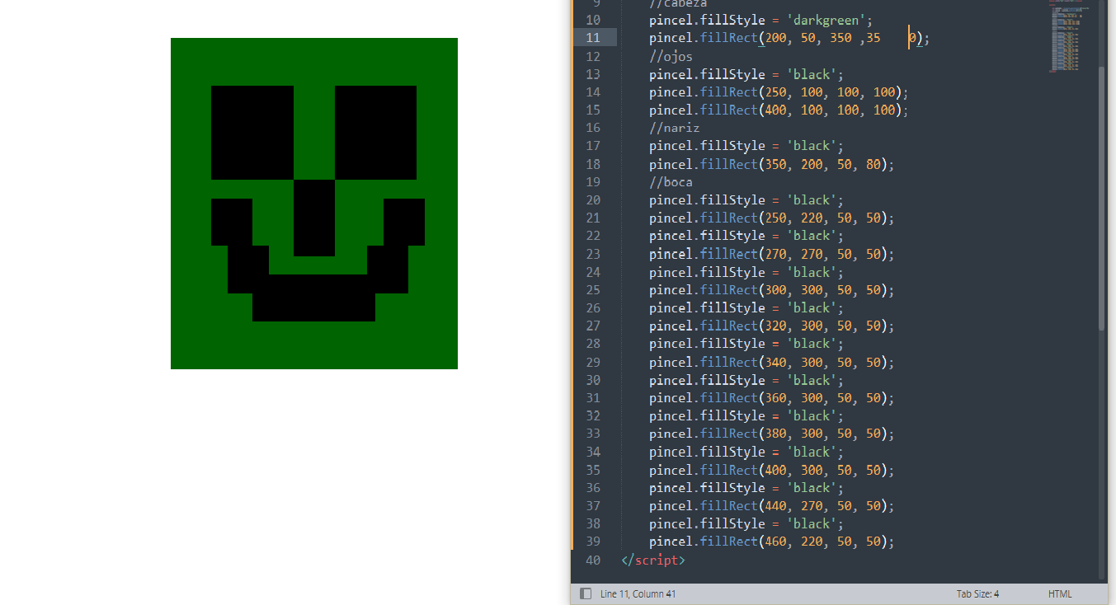This screenshot has width=1116, height=605.
Task: Click the editor's vertical scrollbar handle
Action: (x=1102, y=198)
